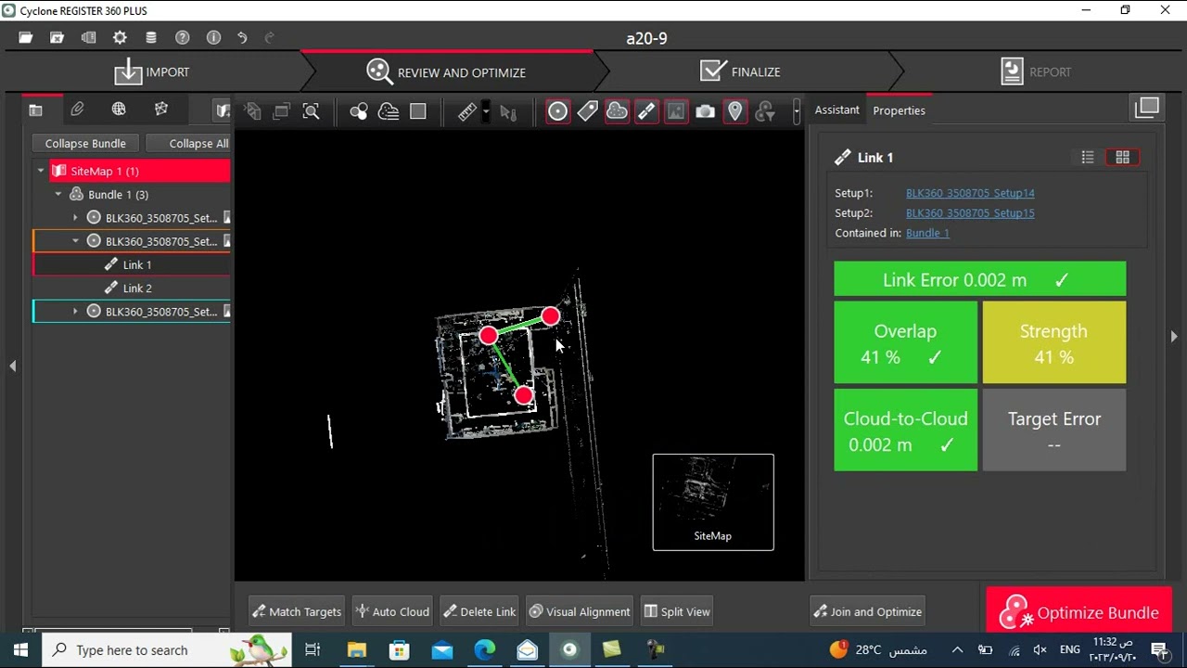Screen dimensions: 1187x668
Task: Select Link 1 in tree
Action: [x=137, y=264]
